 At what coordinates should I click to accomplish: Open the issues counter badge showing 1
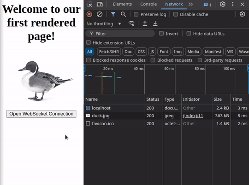click(207, 5)
